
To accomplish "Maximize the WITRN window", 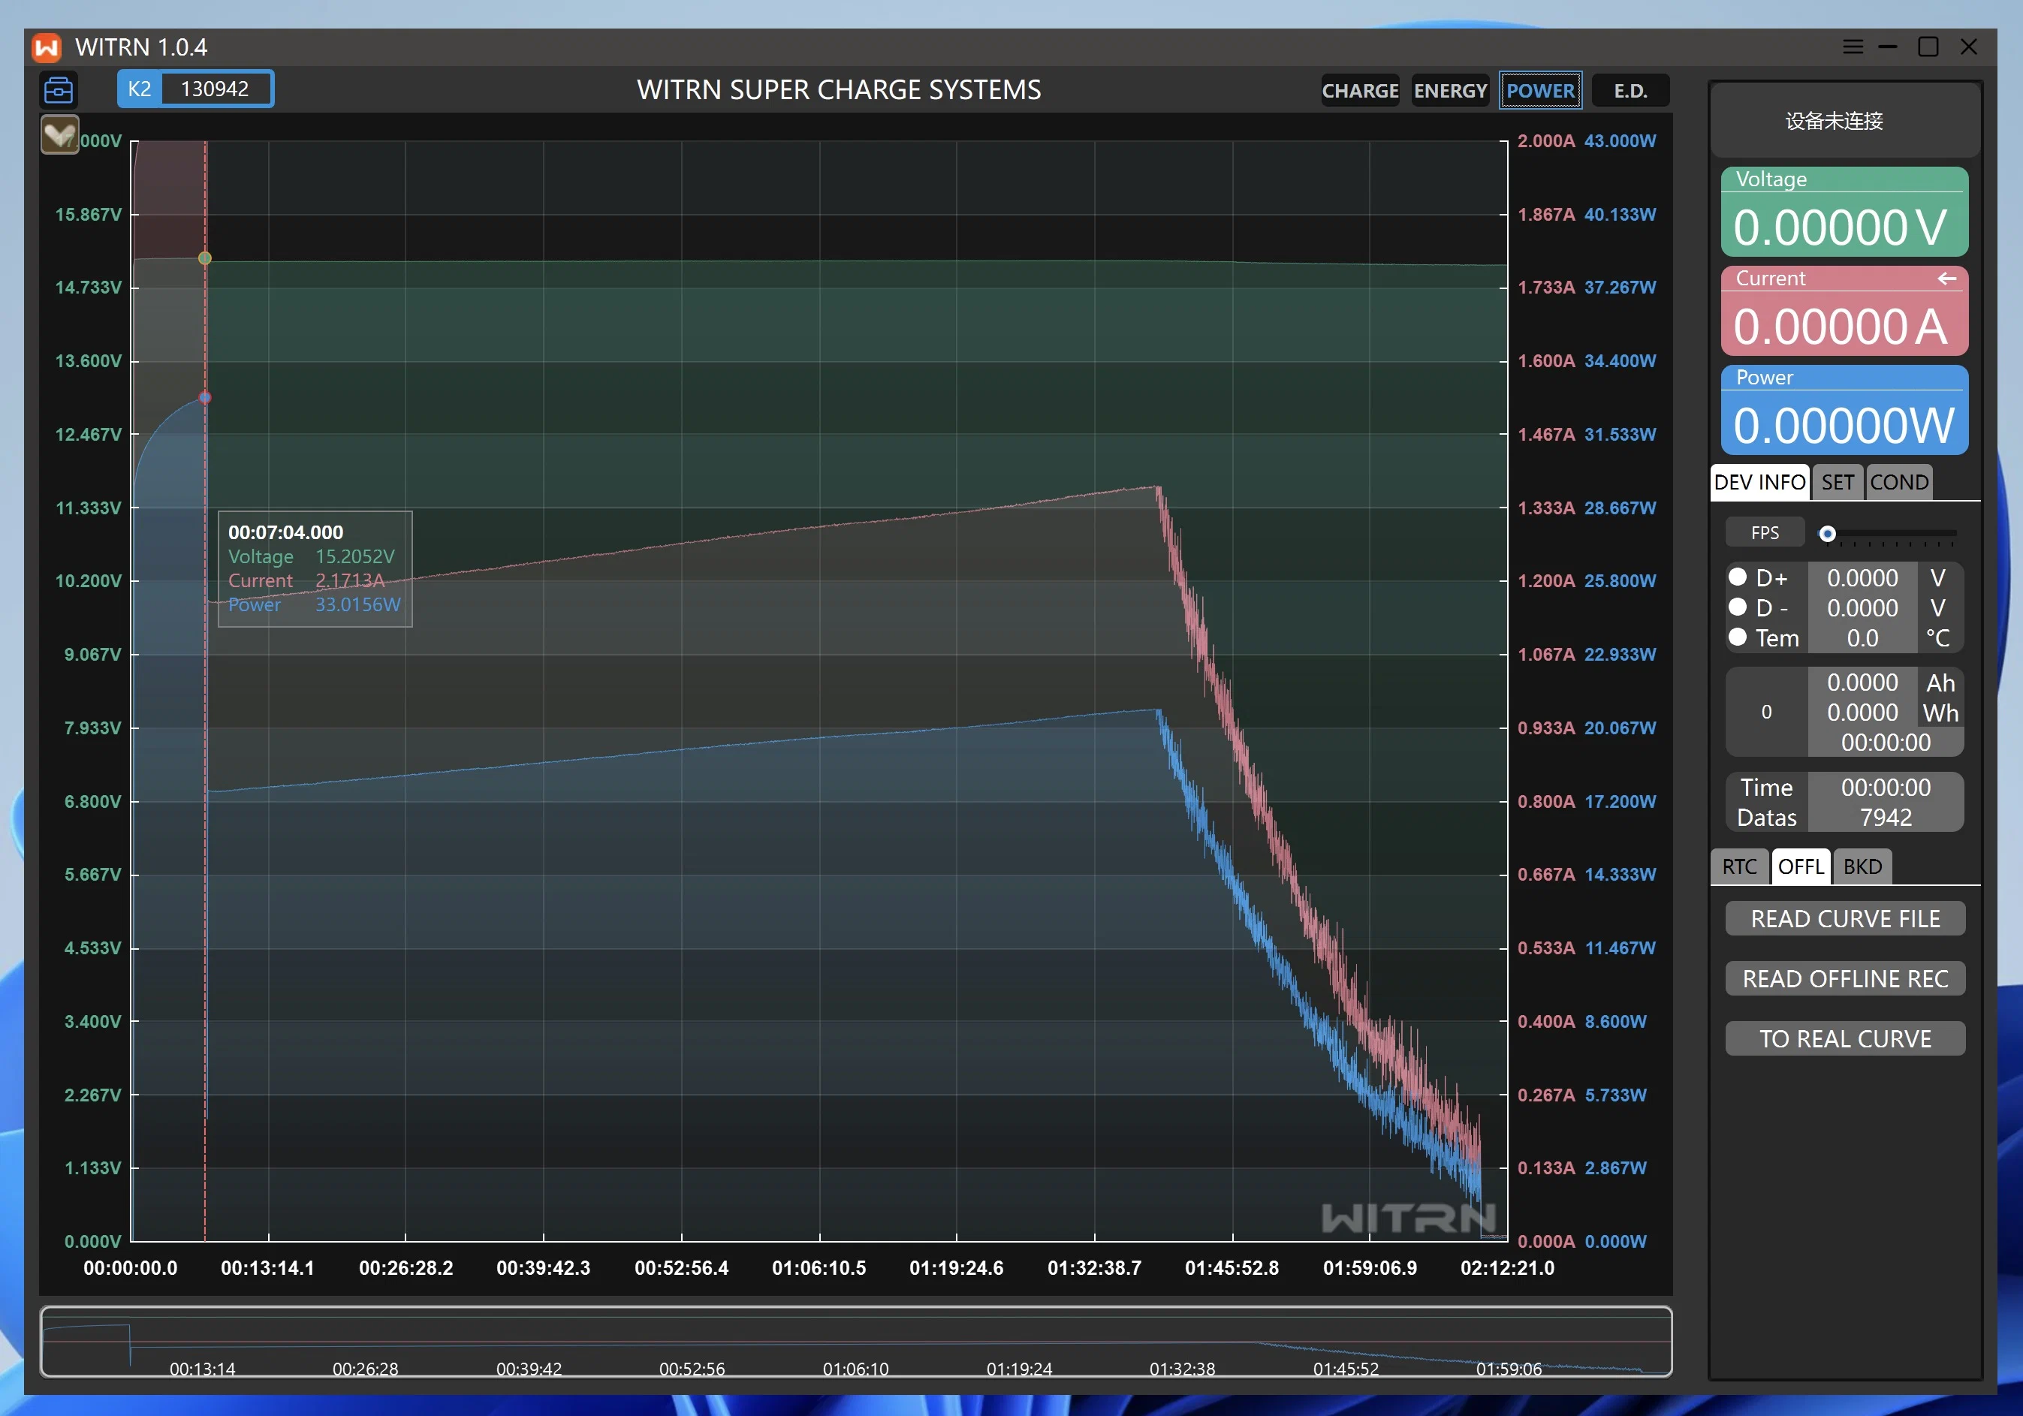I will tap(1928, 47).
